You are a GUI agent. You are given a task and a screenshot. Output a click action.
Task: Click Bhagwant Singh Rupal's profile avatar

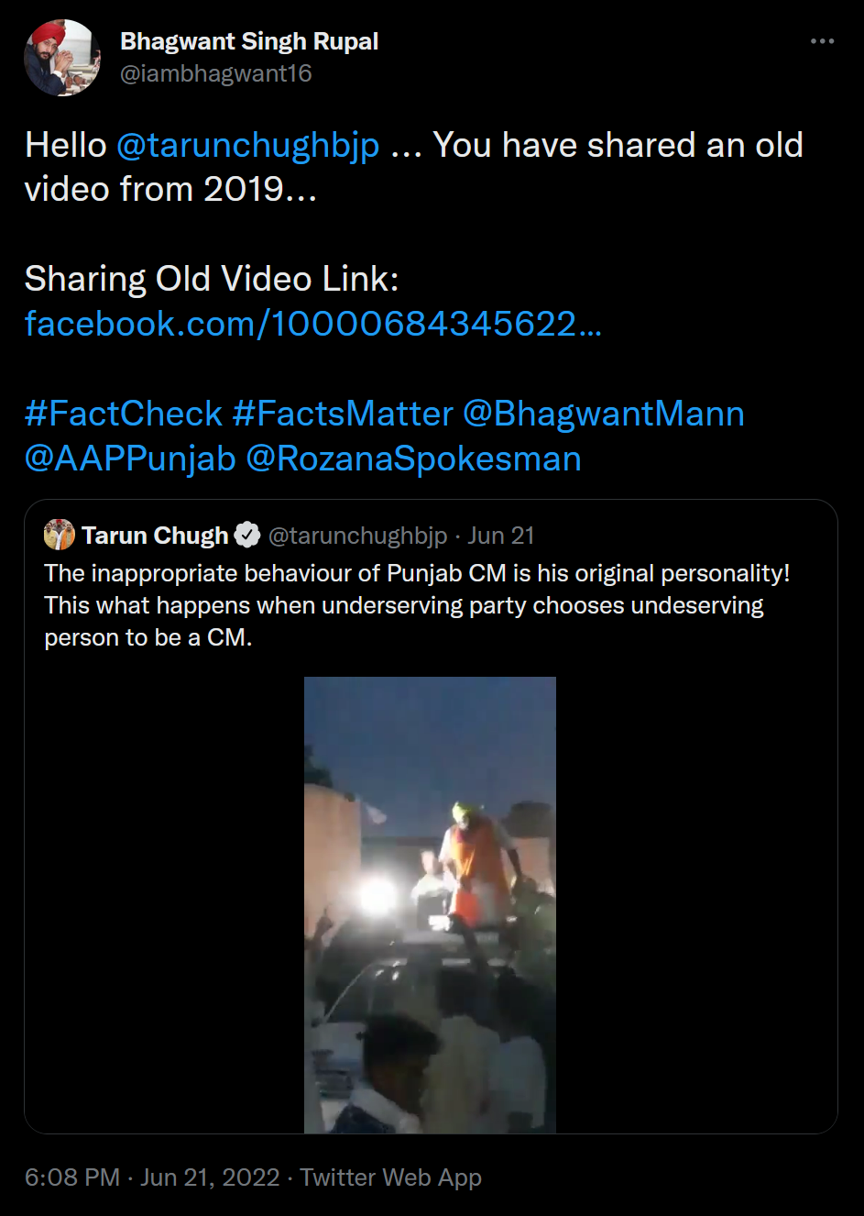click(62, 58)
